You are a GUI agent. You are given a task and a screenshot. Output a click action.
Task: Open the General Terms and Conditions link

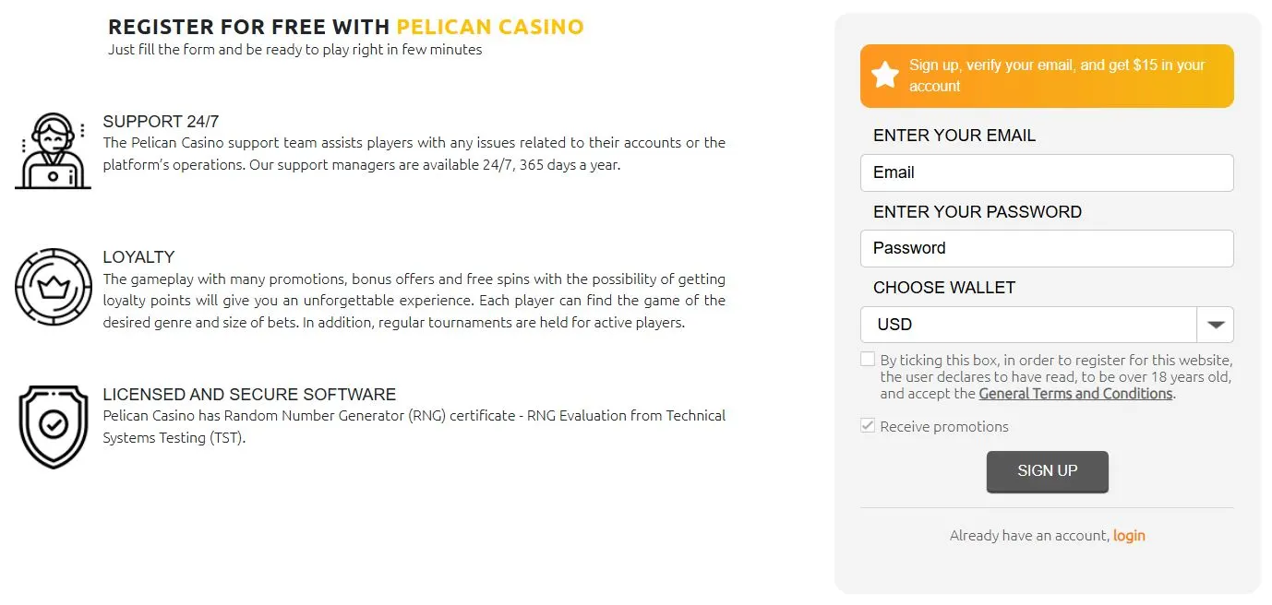coord(1075,394)
